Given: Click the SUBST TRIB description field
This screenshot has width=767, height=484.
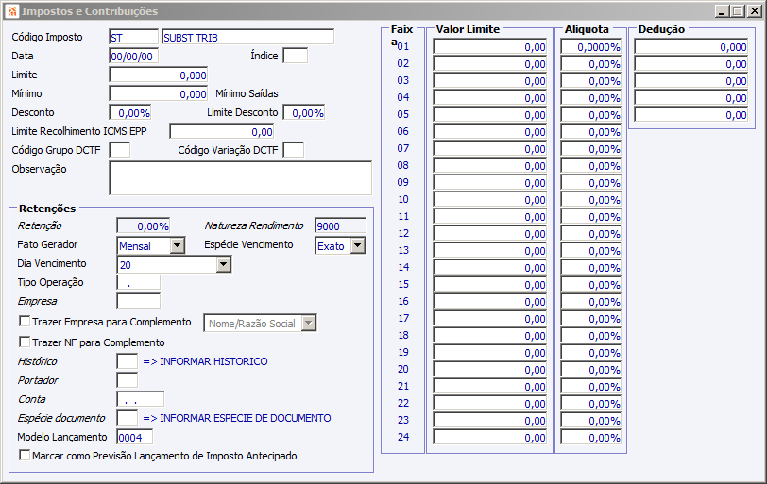Looking at the screenshot, I should click(248, 37).
